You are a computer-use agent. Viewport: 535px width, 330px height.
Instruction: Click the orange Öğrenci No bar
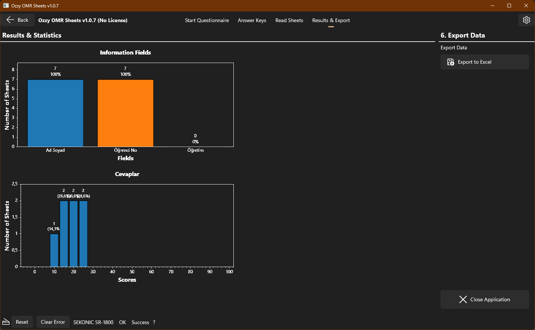tap(125, 112)
